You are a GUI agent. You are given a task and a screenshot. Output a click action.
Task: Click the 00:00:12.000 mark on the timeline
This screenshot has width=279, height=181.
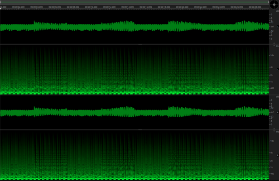point(109,7)
